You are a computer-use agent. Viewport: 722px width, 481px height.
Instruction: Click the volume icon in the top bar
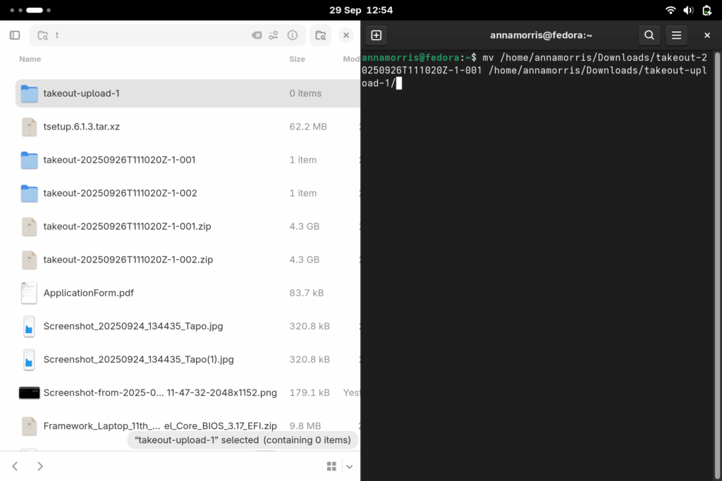(688, 10)
